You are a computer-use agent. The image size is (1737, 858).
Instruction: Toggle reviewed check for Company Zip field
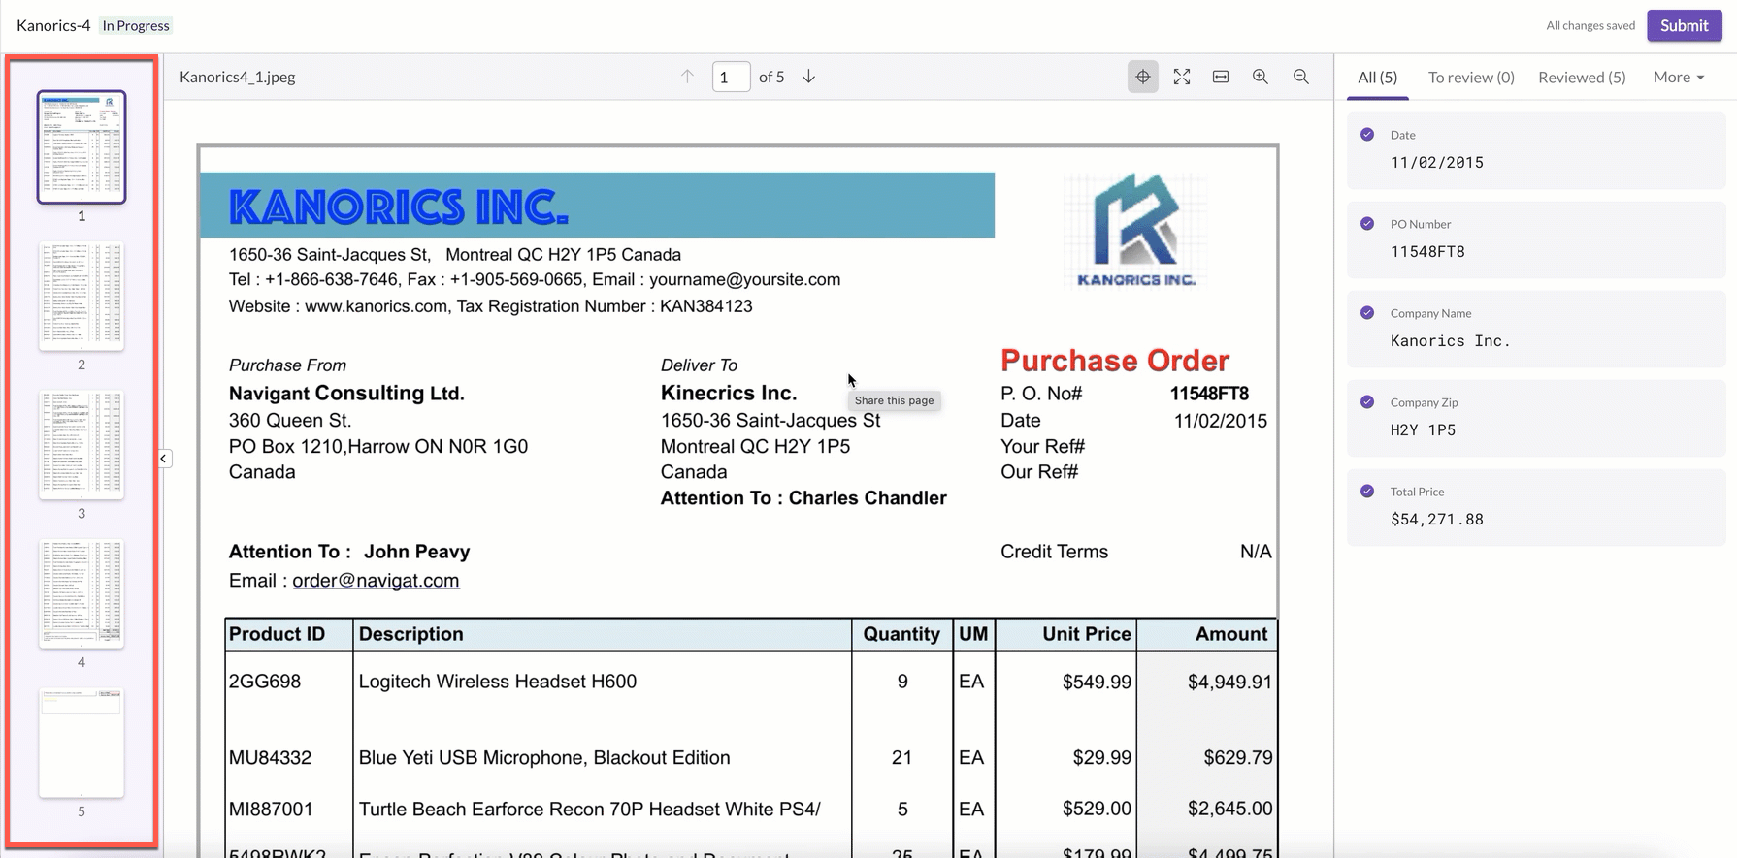point(1367,402)
